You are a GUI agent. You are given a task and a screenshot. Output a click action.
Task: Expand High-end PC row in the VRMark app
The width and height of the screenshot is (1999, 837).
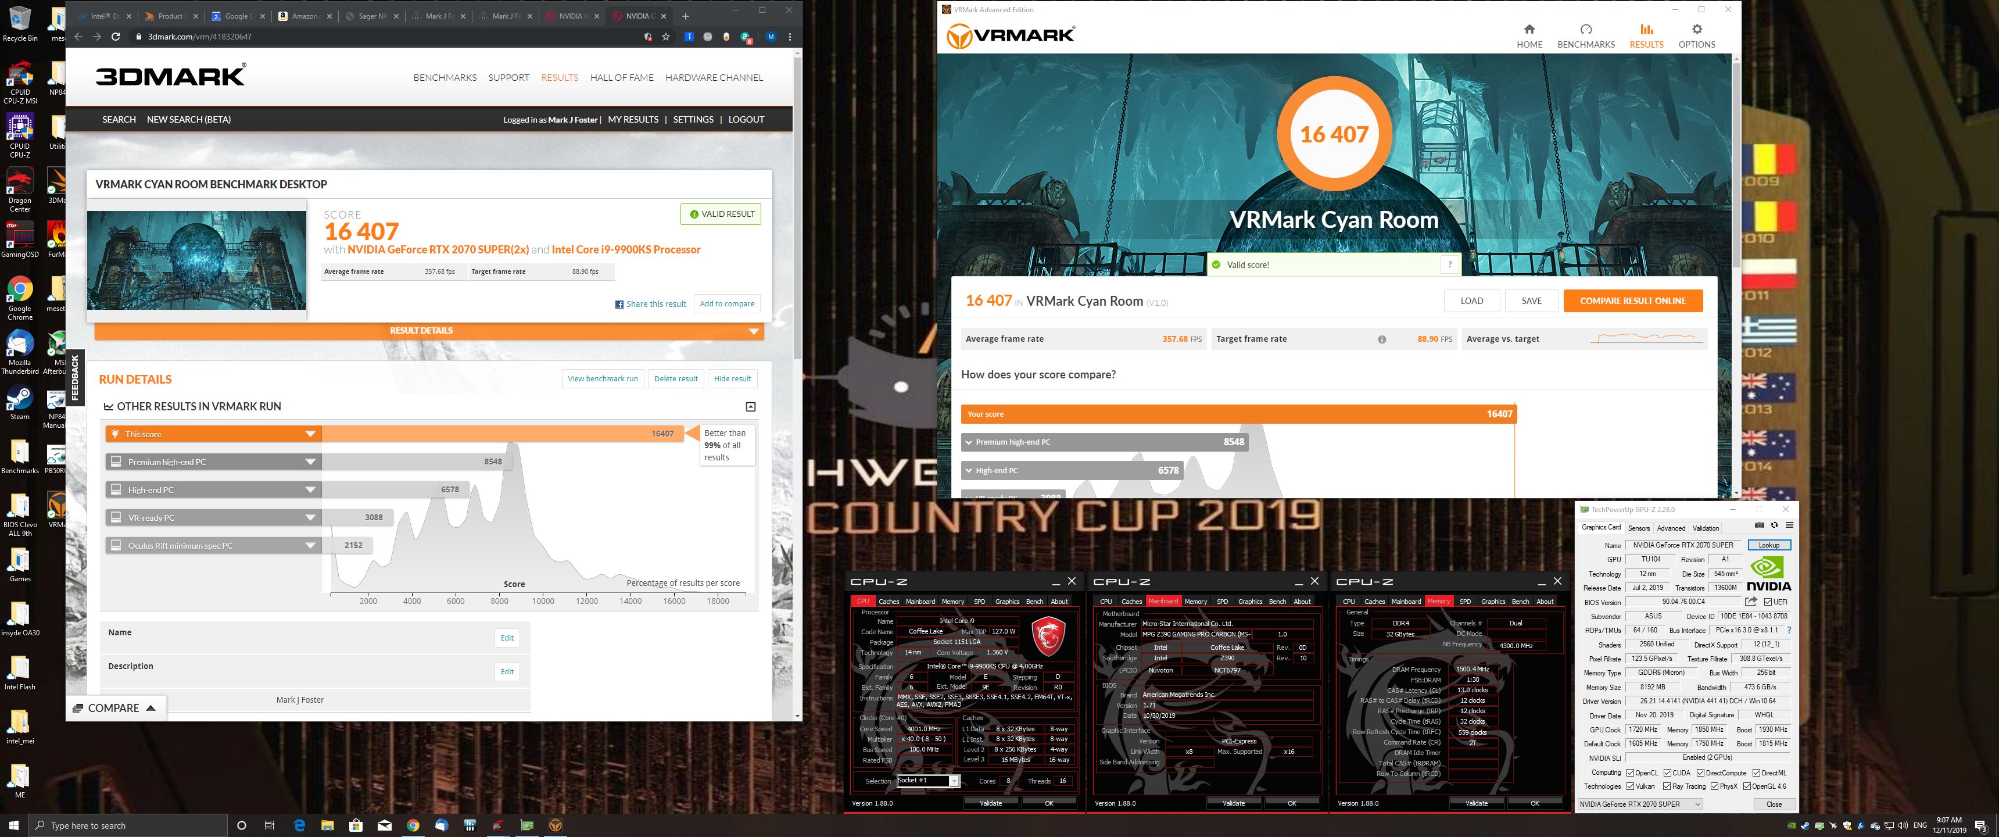(969, 470)
